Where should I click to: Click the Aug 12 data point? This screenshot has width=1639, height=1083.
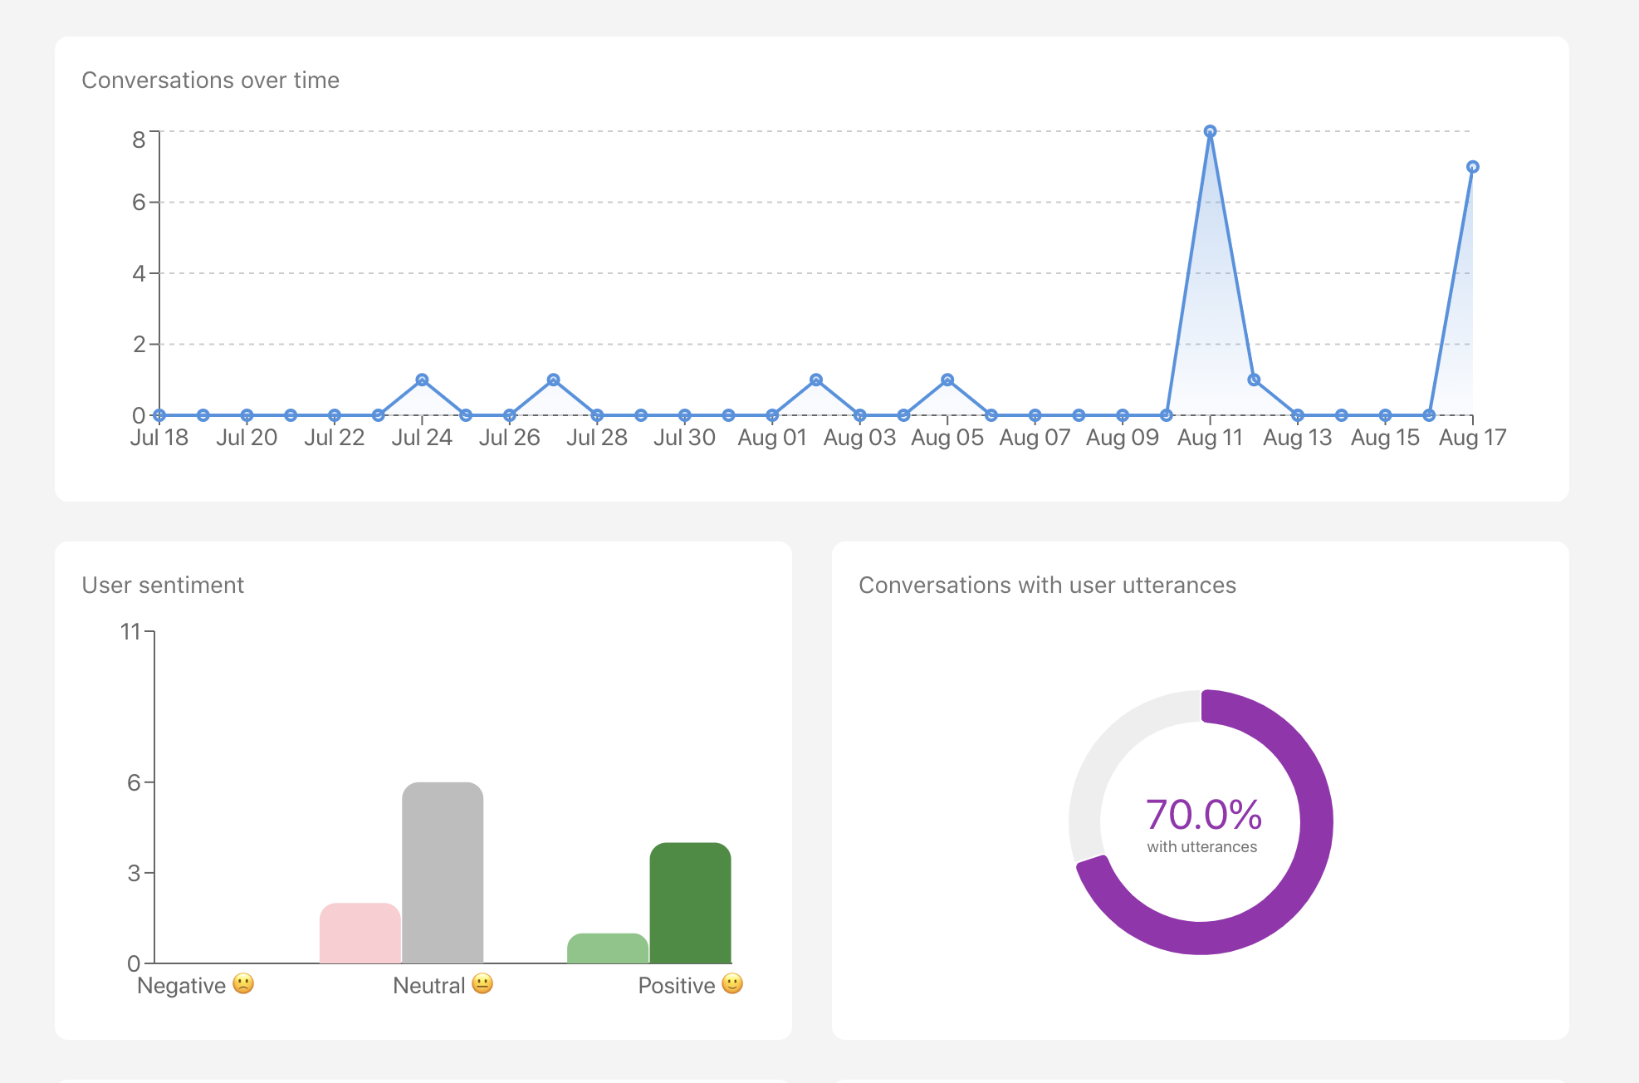tap(1254, 380)
